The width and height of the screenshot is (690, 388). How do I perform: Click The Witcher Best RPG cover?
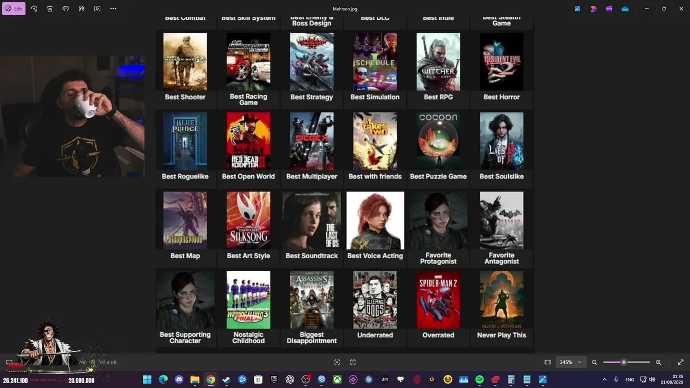click(438, 61)
